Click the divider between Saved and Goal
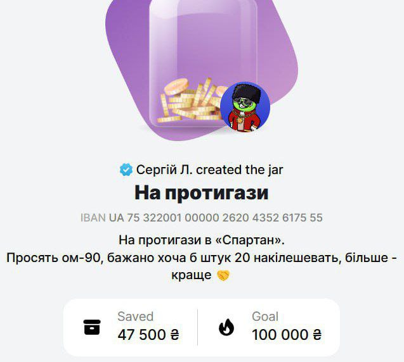This screenshot has width=404, height=362. pos(198,327)
